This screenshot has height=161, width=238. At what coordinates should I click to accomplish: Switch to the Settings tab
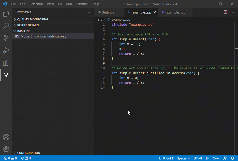(108, 12)
